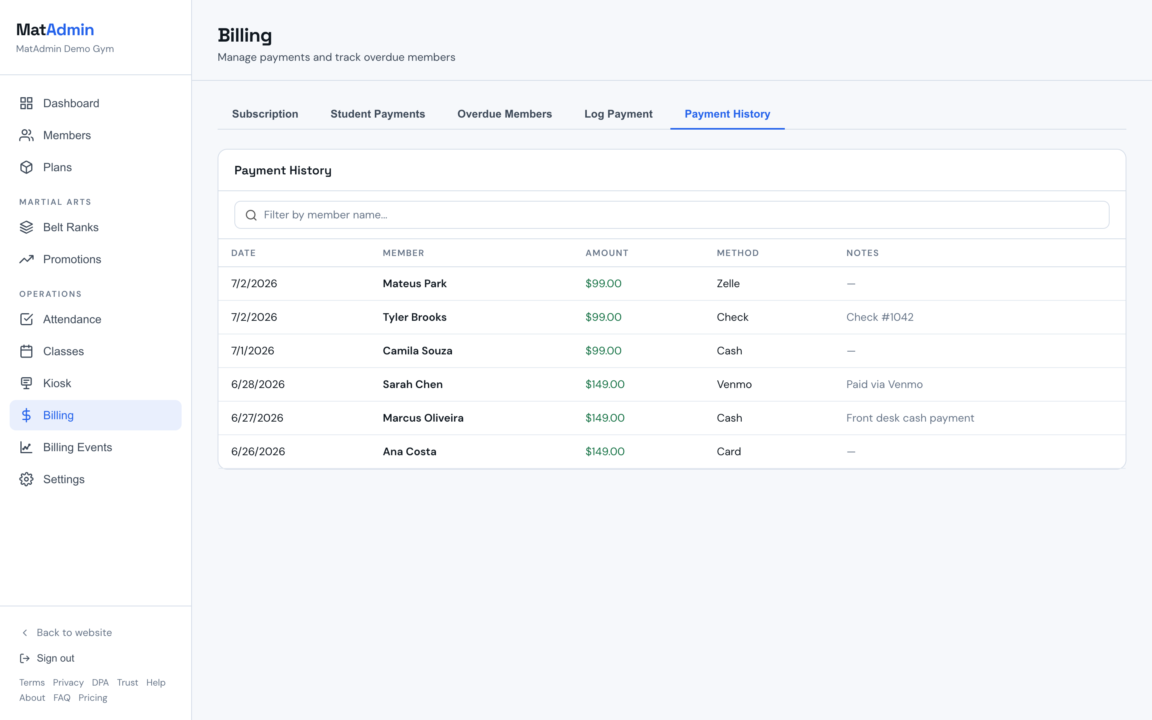Viewport: 1152px width, 720px height.
Task: Open the DPA footer link
Action: [100, 682]
